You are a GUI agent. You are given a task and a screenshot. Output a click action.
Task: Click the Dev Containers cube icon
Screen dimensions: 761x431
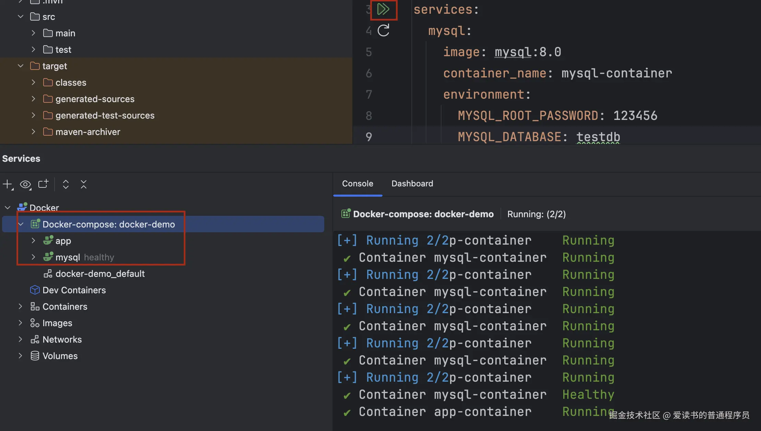(x=35, y=290)
